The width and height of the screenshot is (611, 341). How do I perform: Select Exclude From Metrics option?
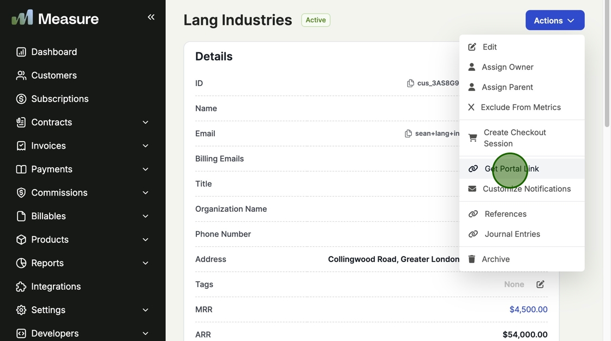coord(520,107)
